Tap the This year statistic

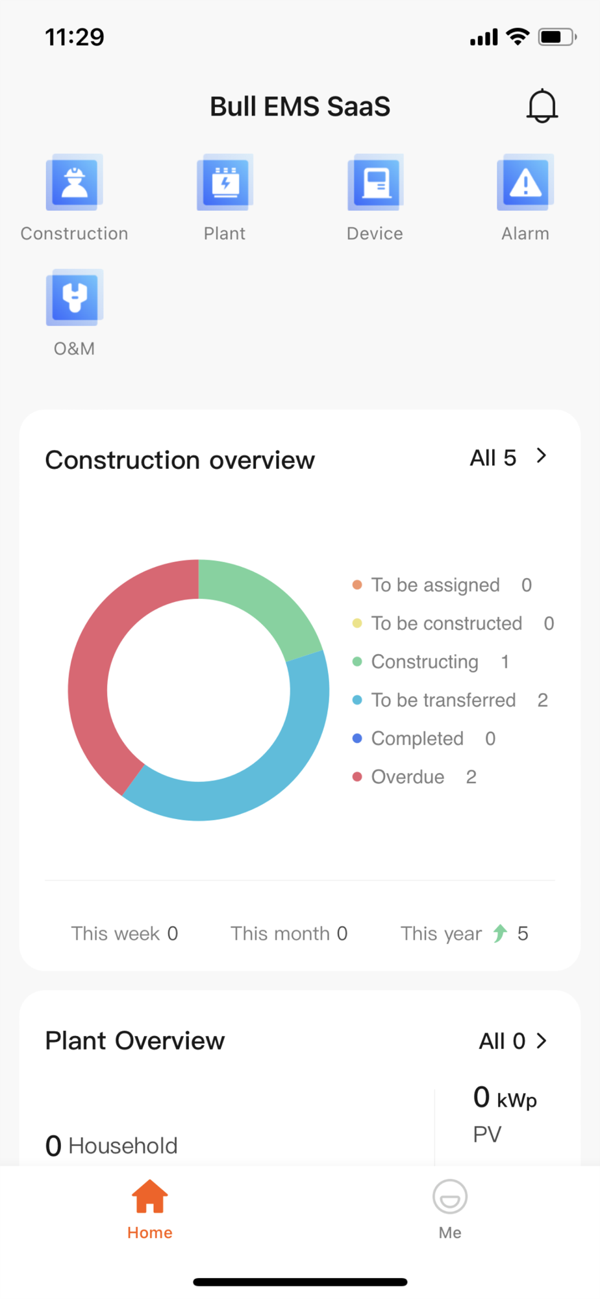[x=464, y=933]
